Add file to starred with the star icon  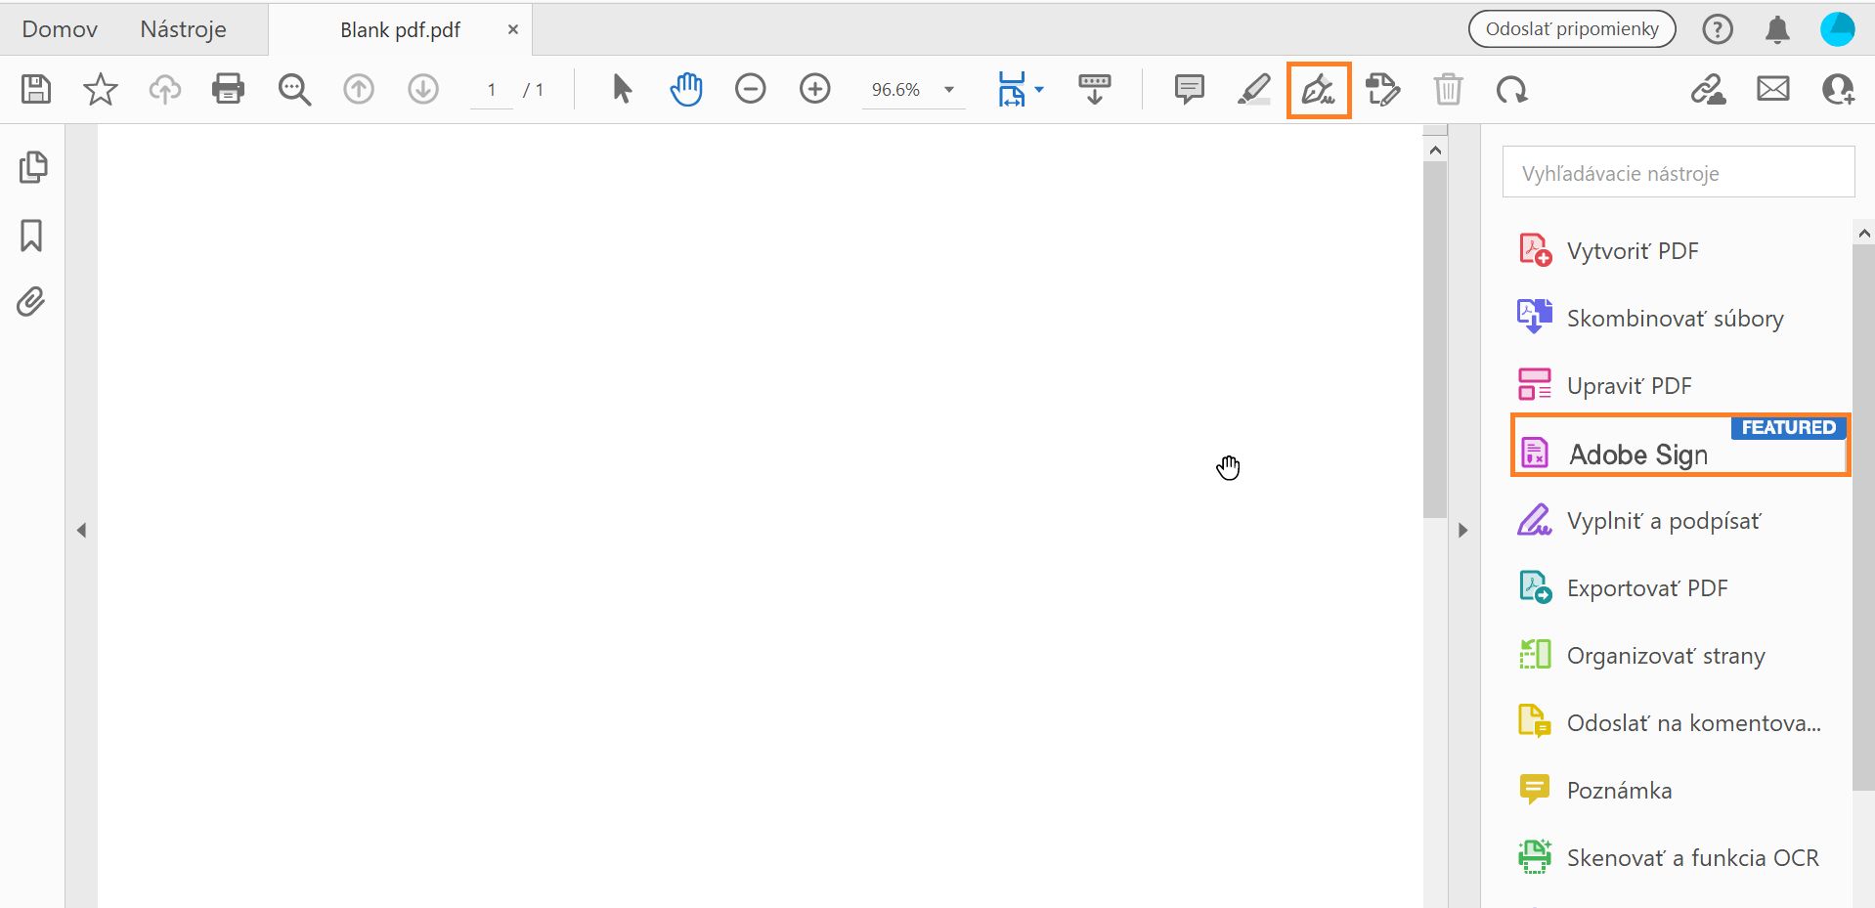[x=101, y=90]
